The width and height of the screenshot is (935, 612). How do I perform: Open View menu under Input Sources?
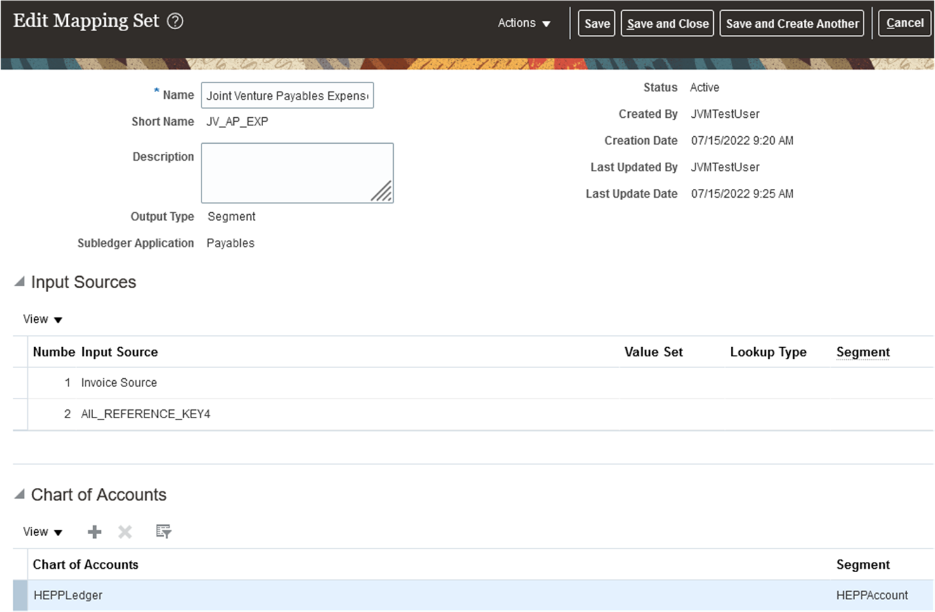42,319
